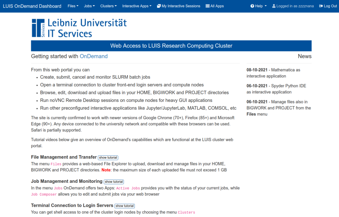Click the Open a terminal connection bullet
The height and width of the screenshot is (217, 339).
[122, 85]
